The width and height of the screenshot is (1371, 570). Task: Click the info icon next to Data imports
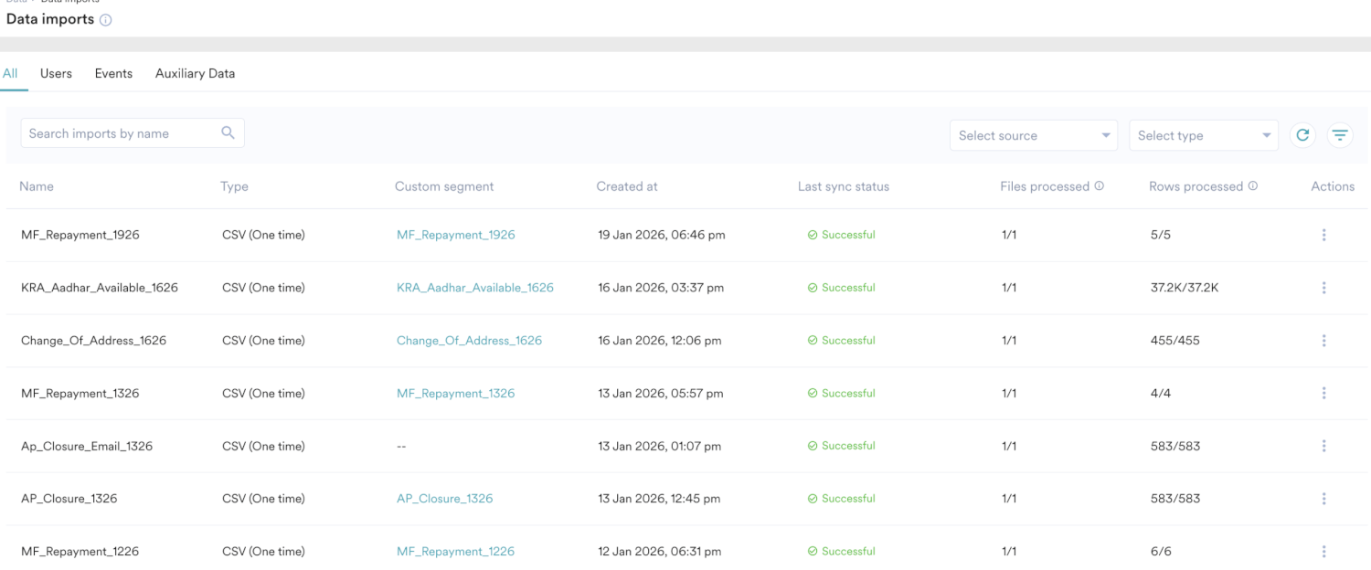click(106, 20)
